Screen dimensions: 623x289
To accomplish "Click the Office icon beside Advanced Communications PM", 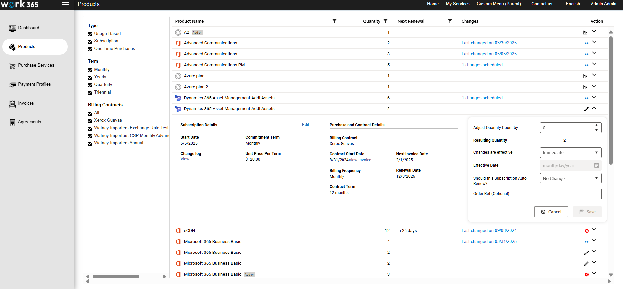I will point(178,65).
